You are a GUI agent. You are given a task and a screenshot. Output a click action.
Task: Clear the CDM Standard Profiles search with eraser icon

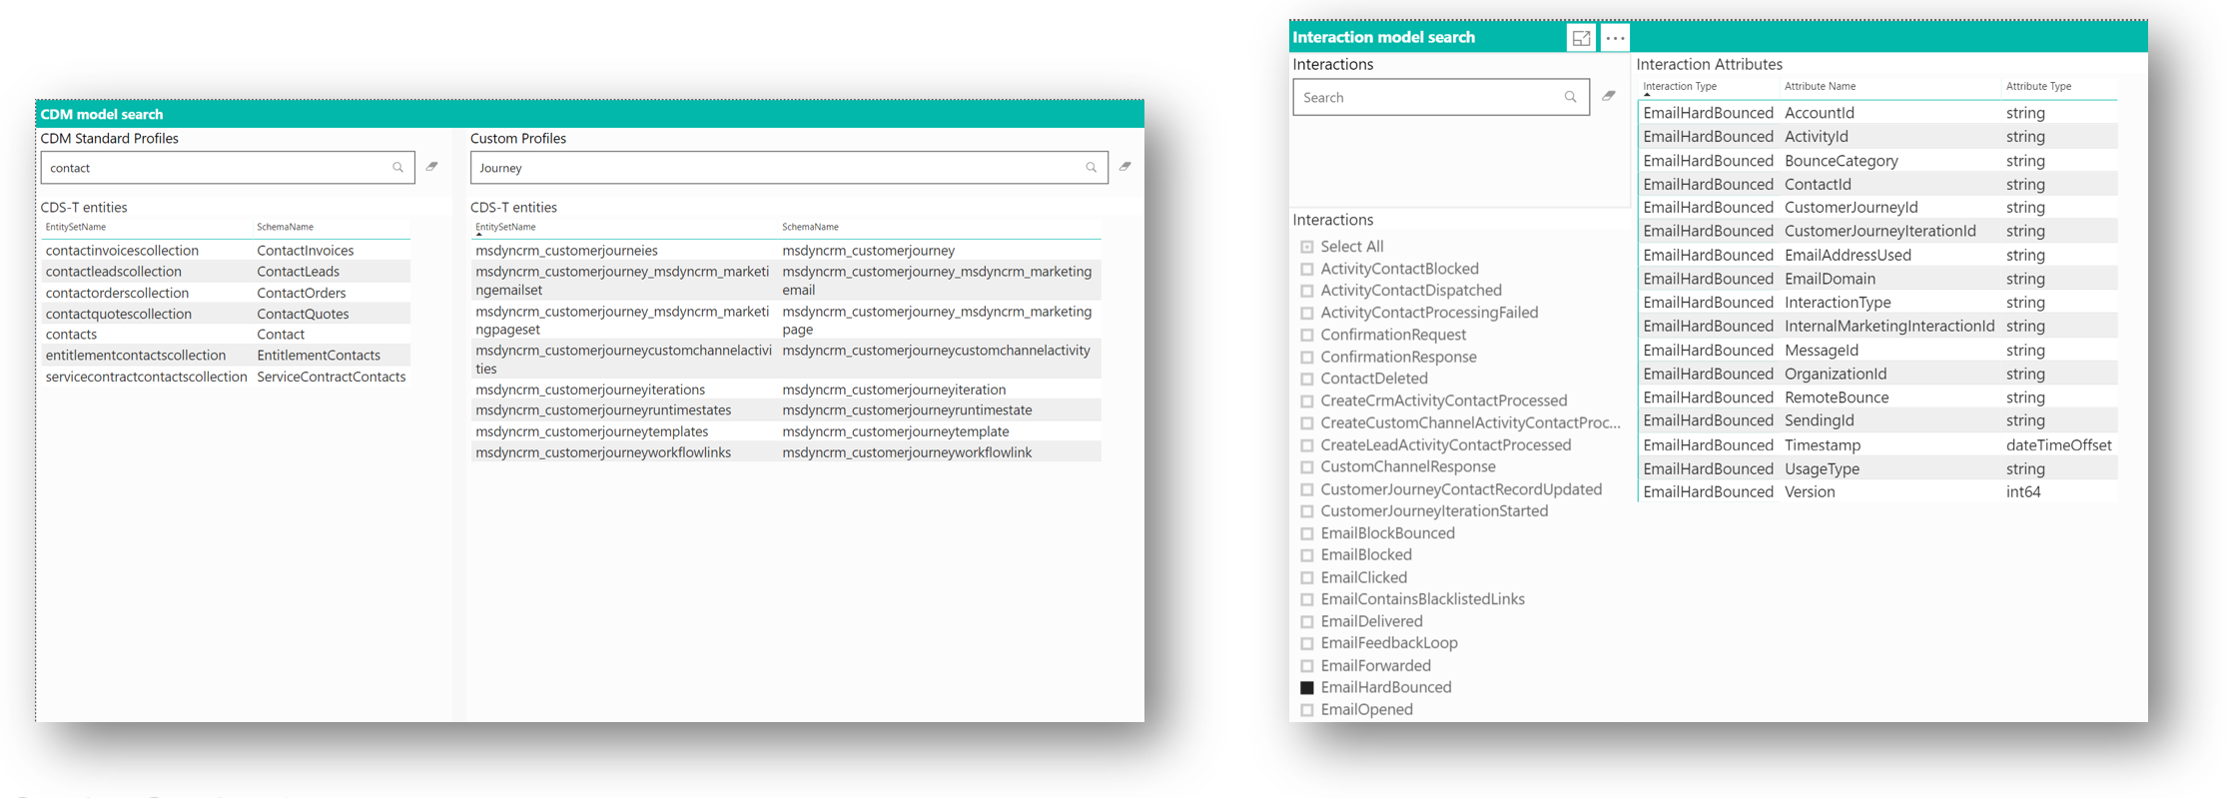coord(432,166)
